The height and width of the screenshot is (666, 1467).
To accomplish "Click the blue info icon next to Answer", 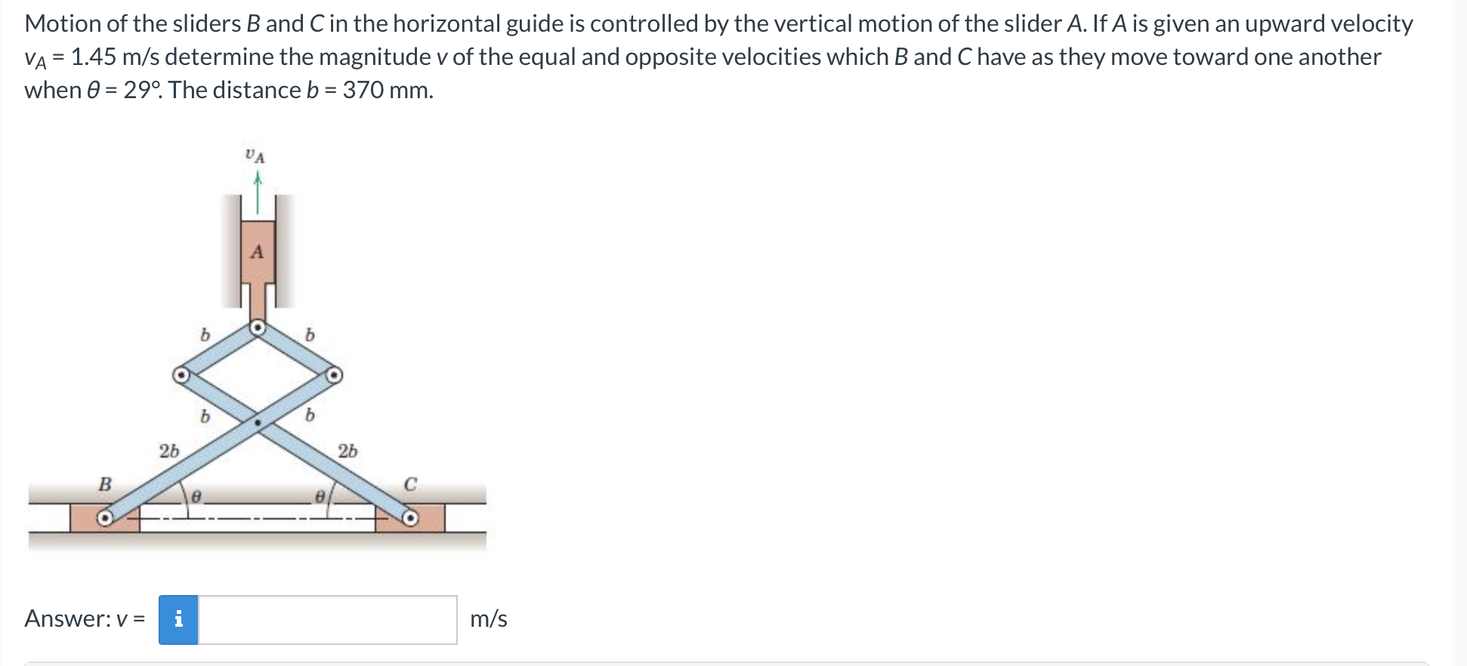I will pyautogui.click(x=178, y=618).
